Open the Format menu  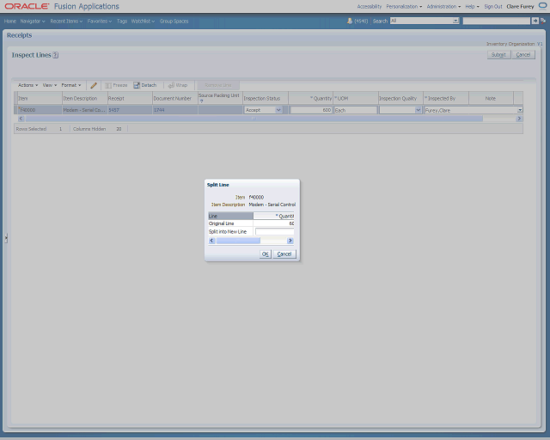(x=71, y=85)
